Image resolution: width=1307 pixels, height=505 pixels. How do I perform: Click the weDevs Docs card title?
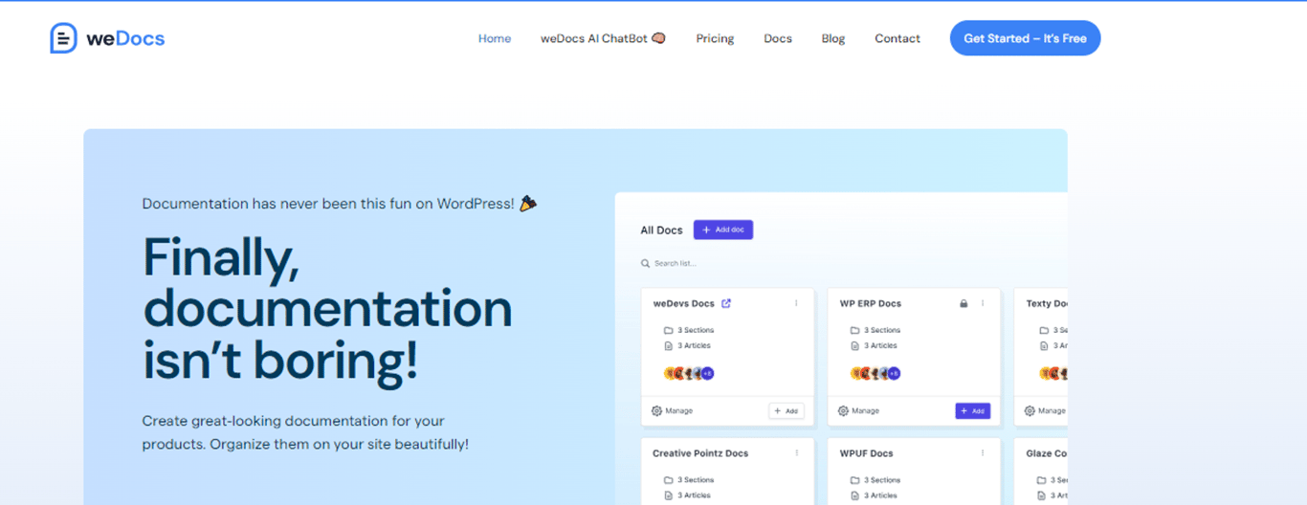684,303
